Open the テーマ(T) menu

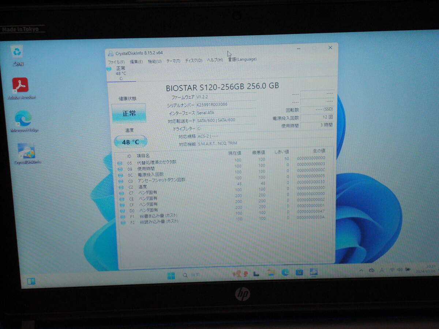coord(173,61)
